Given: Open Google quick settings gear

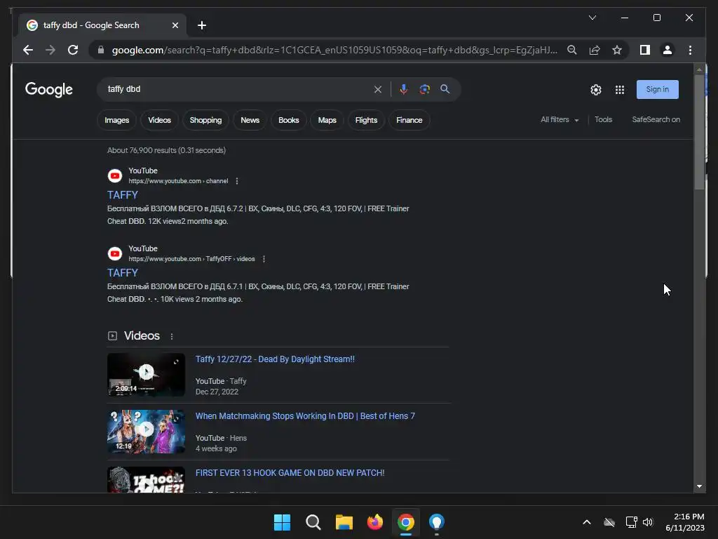Looking at the screenshot, I should point(596,90).
